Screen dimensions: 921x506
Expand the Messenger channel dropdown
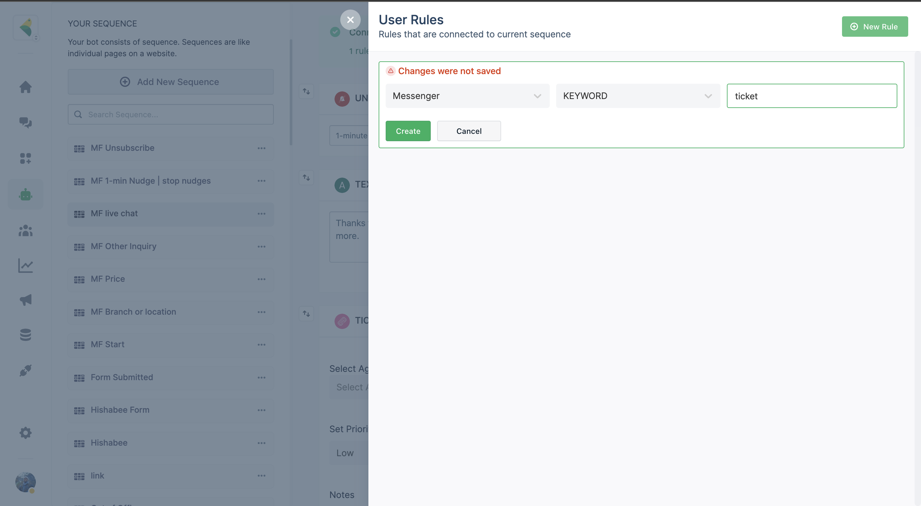[467, 96]
